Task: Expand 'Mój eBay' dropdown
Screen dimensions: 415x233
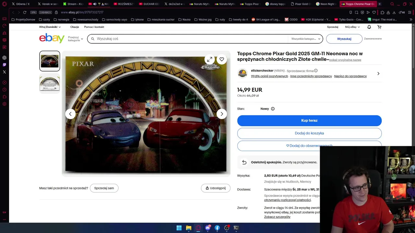Action: (352, 27)
